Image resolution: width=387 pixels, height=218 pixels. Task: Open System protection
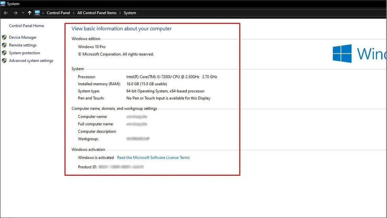point(25,53)
